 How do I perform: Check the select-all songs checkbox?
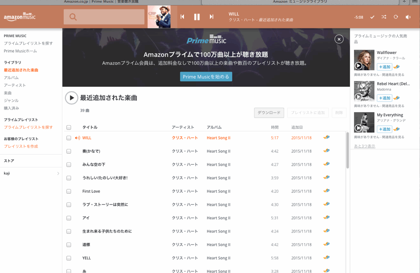click(69, 127)
